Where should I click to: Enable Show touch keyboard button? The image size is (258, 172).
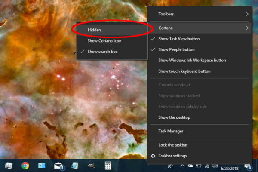(x=200, y=71)
